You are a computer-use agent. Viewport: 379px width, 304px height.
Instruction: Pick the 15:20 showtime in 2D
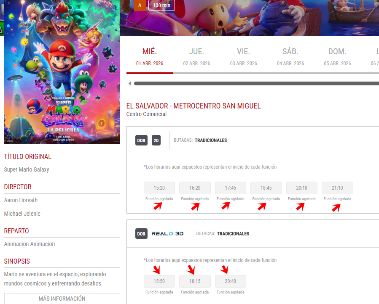pyautogui.click(x=159, y=188)
